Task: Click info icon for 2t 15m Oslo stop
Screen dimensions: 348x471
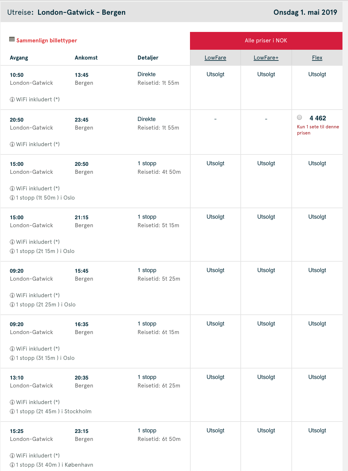Action: (x=12, y=251)
